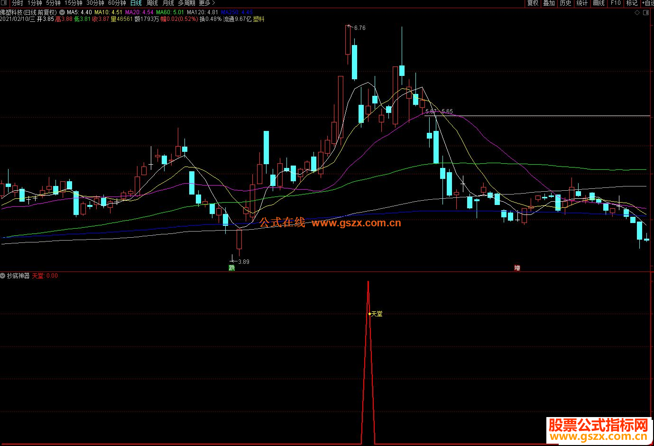Open the 多周期 multi-period view
The height and width of the screenshot is (446, 654).
186,3
